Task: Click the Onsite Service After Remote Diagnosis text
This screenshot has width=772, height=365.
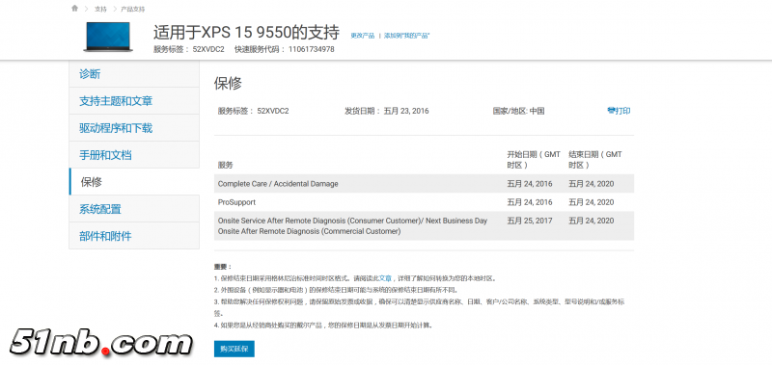Action: (x=352, y=226)
